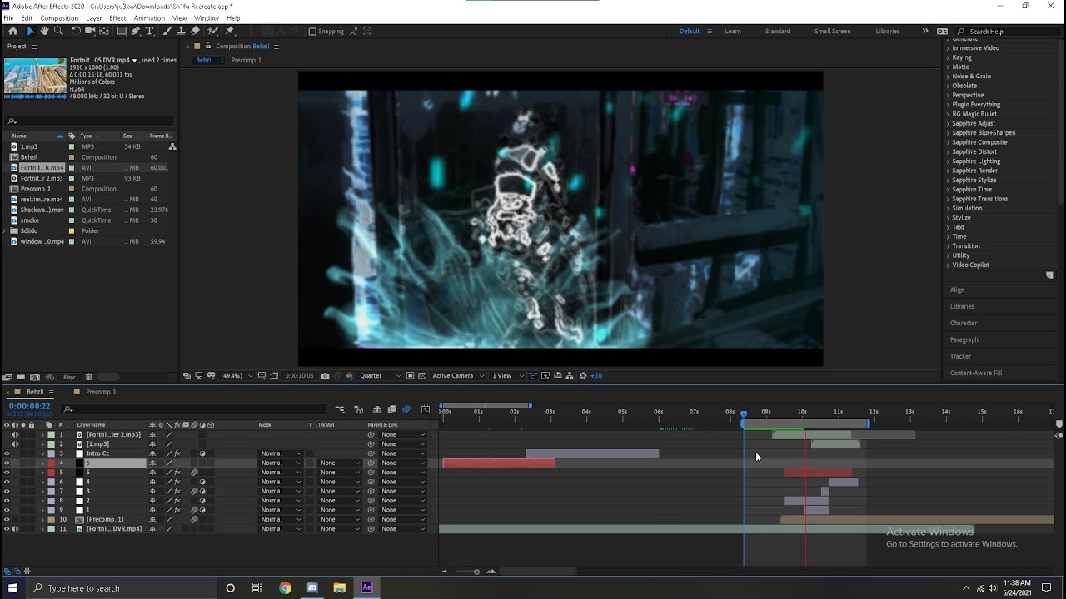Mute audio of the Fortni...ter 2.mp3 layer
Viewport: 1066px width, 599px height.
(x=15, y=434)
